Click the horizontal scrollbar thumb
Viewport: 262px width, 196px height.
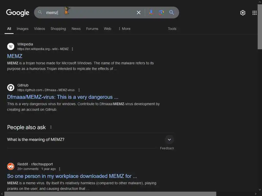click(110, 194)
